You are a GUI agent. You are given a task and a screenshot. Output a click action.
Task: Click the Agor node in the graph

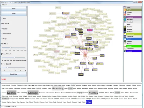[96, 46]
